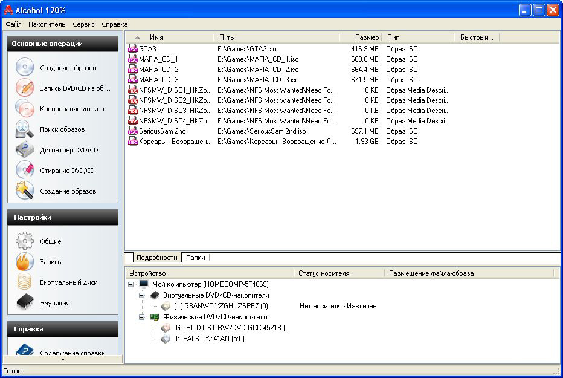Click the Справка sidebar panel header
The image size is (563, 378).
point(63,329)
